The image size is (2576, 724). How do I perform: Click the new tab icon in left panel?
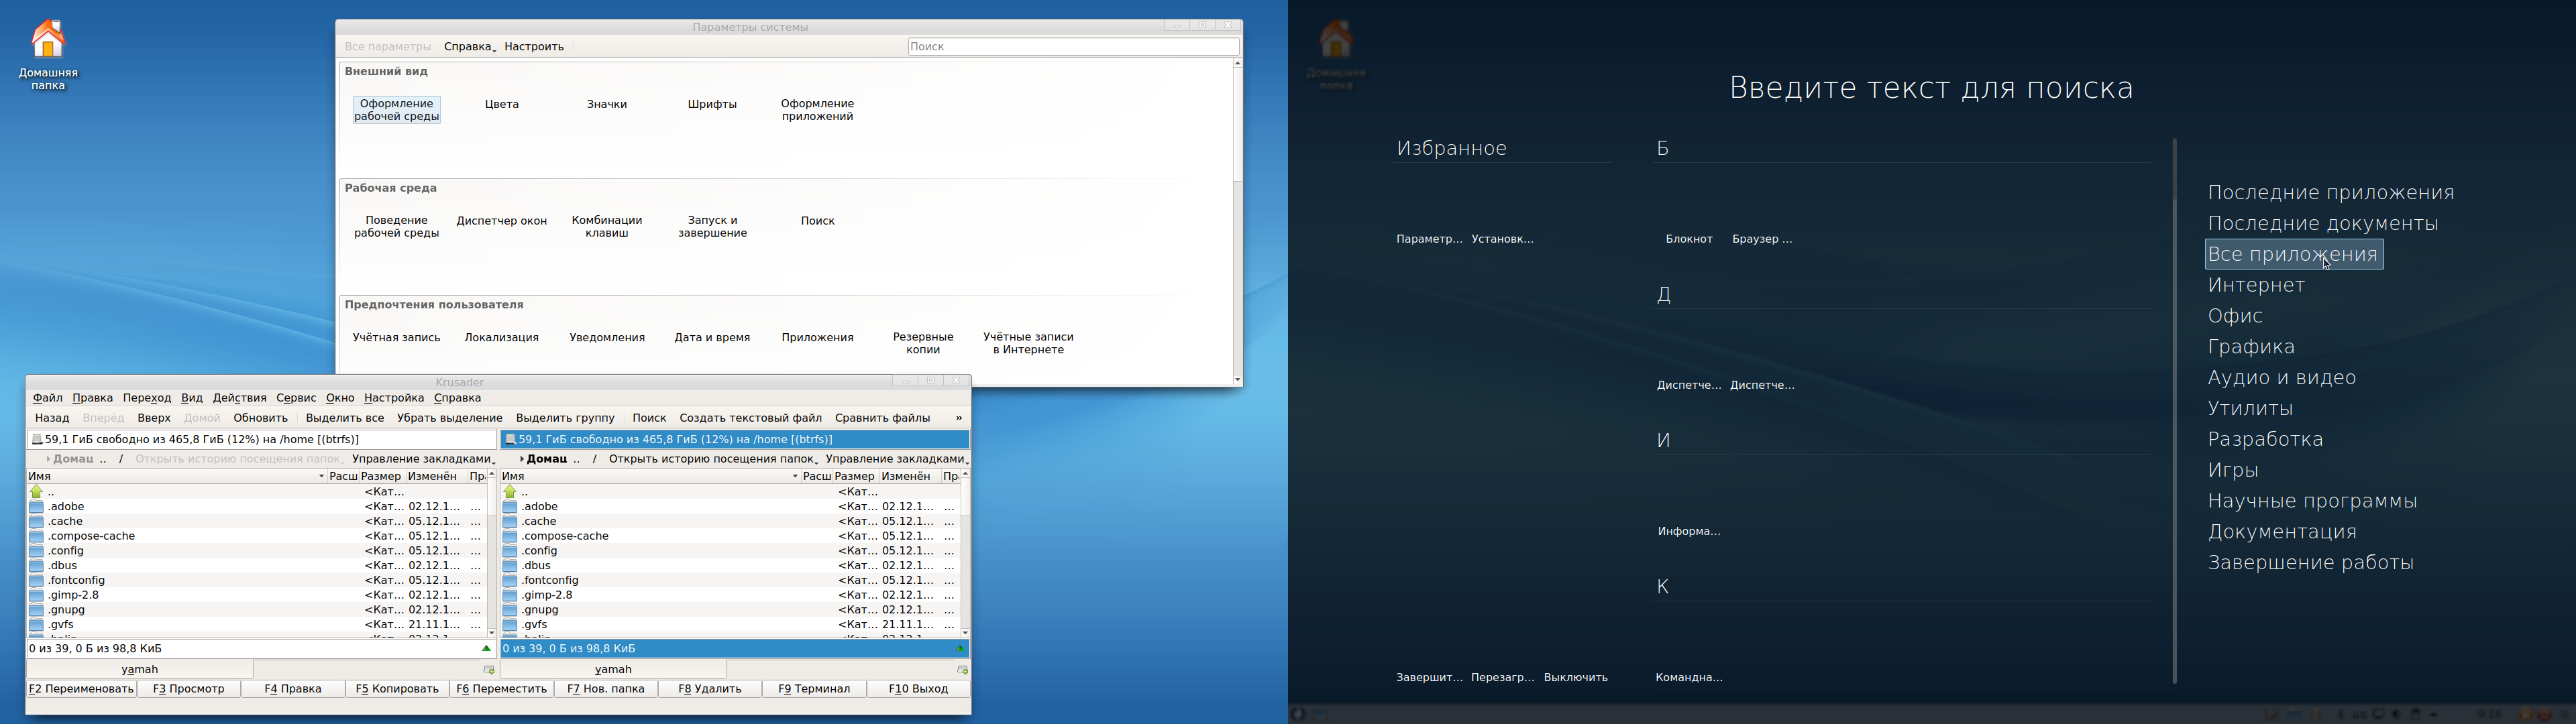[x=489, y=670]
